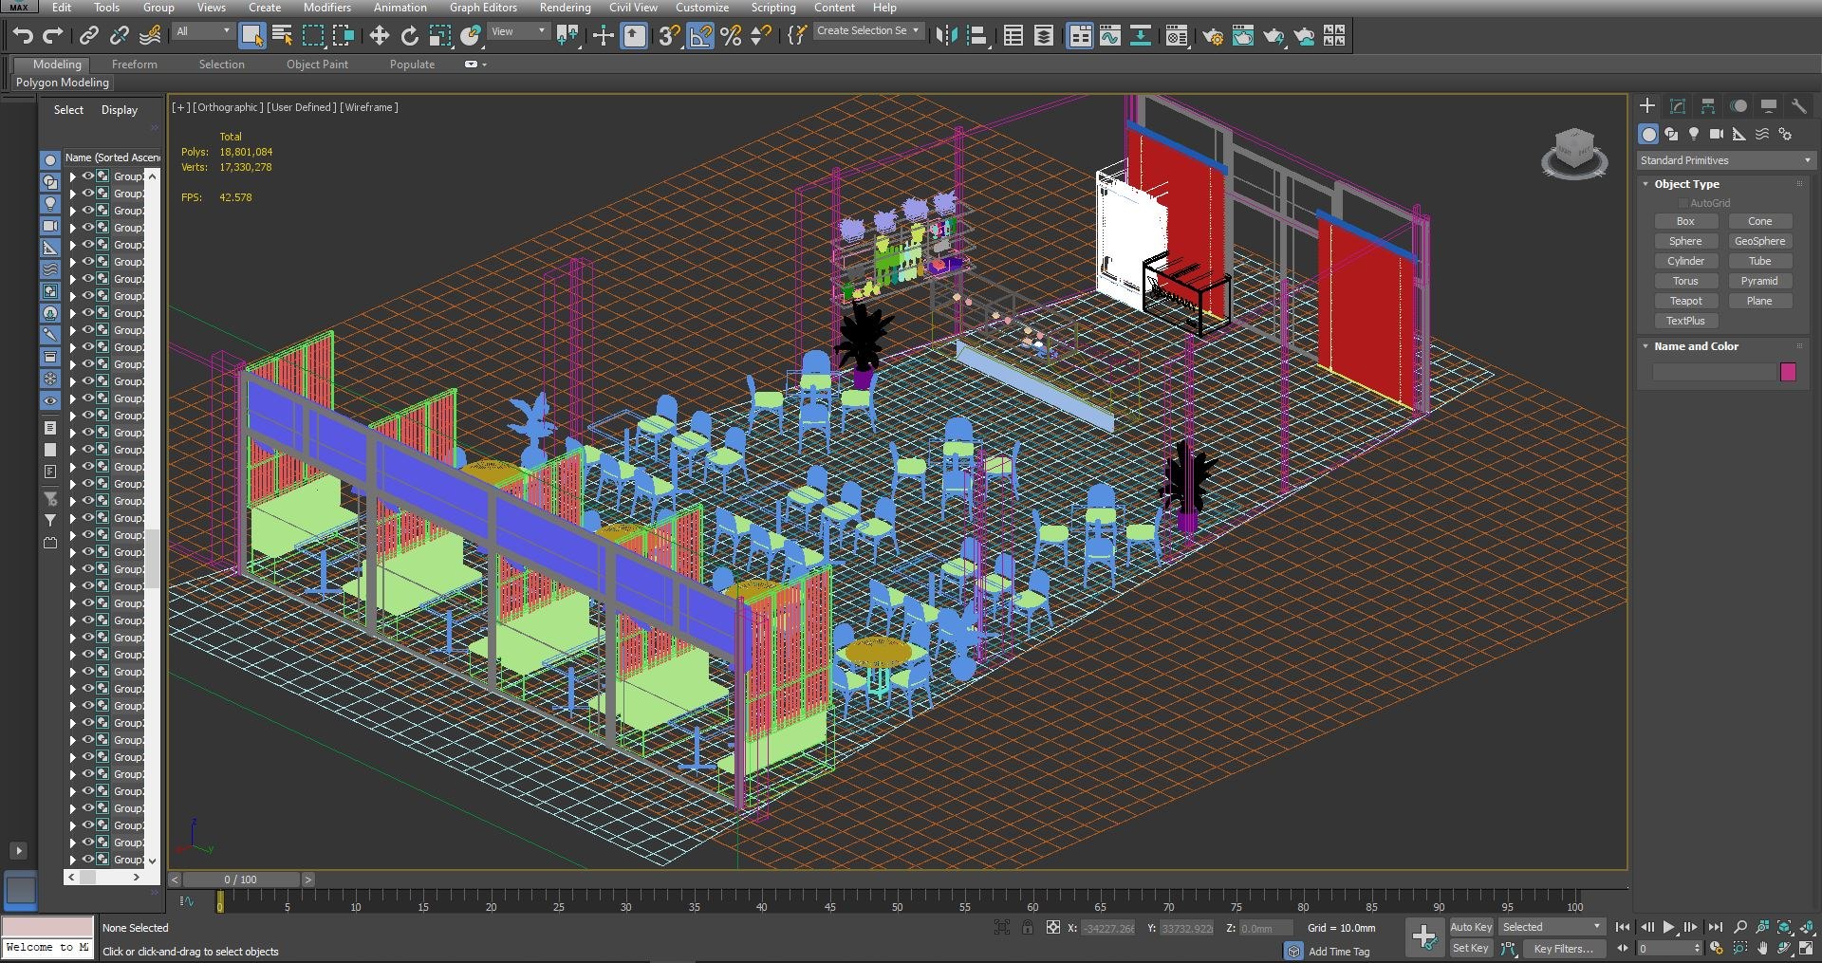This screenshot has width=1822, height=963.
Task: Activate Select and Move tool
Action: 379,36
